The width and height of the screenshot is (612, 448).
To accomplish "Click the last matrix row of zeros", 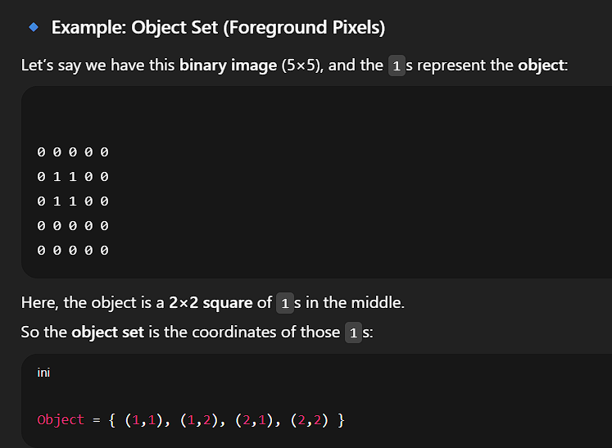I will point(73,250).
